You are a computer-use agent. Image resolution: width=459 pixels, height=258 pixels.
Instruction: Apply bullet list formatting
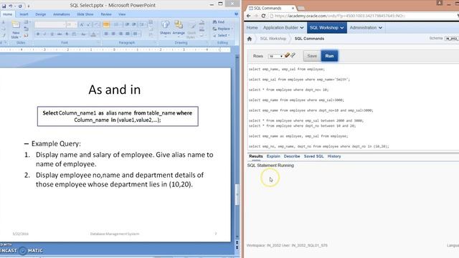pyautogui.click(x=107, y=24)
